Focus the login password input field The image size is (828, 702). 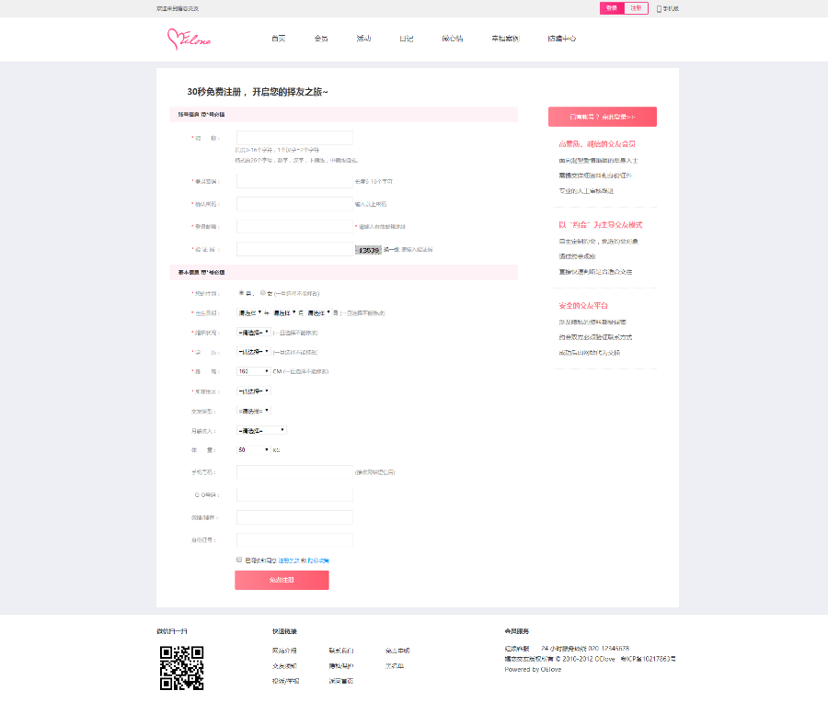click(294, 181)
